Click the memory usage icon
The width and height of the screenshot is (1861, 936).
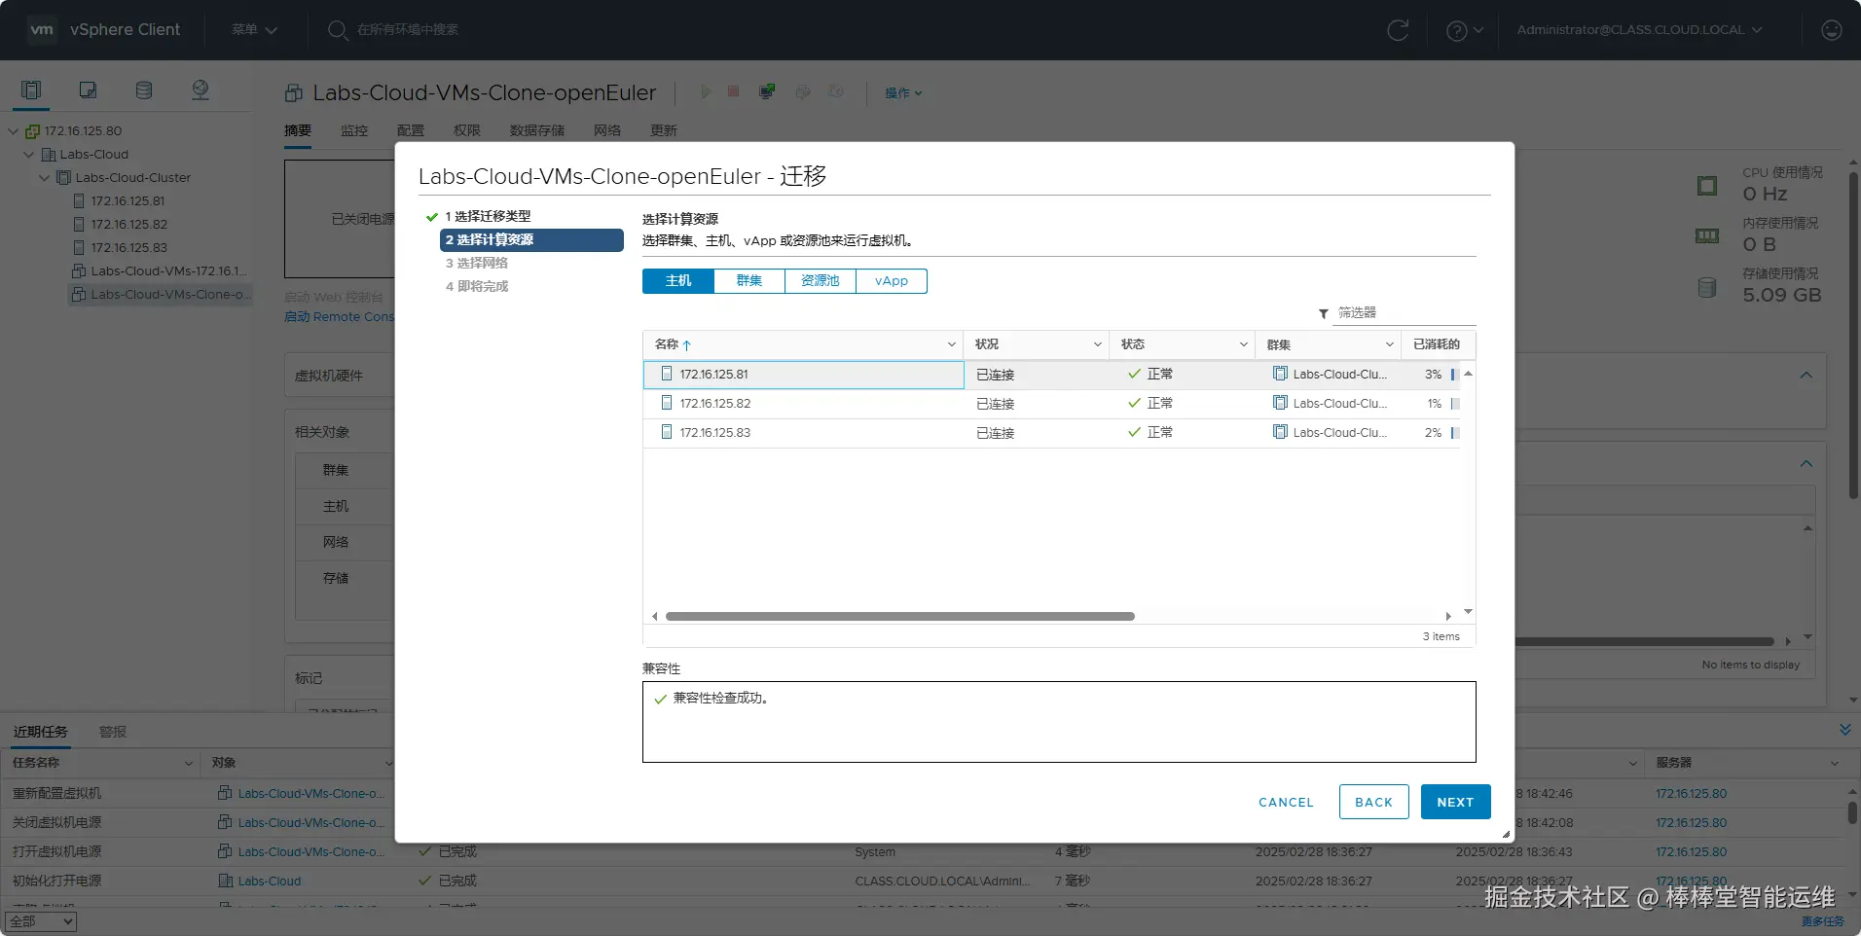pyautogui.click(x=1707, y=235)
